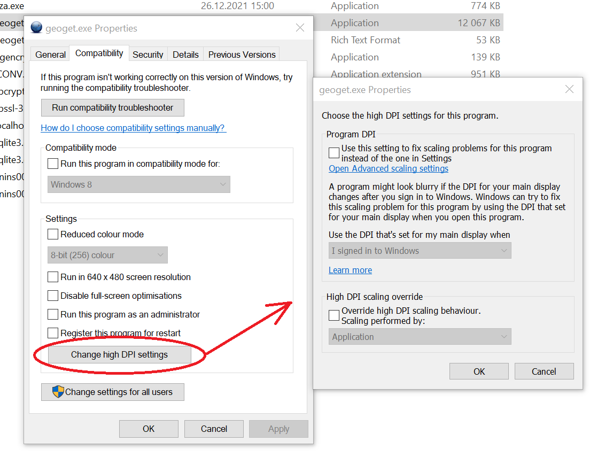Screen dimensions: 605x457
Task: Click OK in high DPI settings dialog
Action: (x=479, y=371)
